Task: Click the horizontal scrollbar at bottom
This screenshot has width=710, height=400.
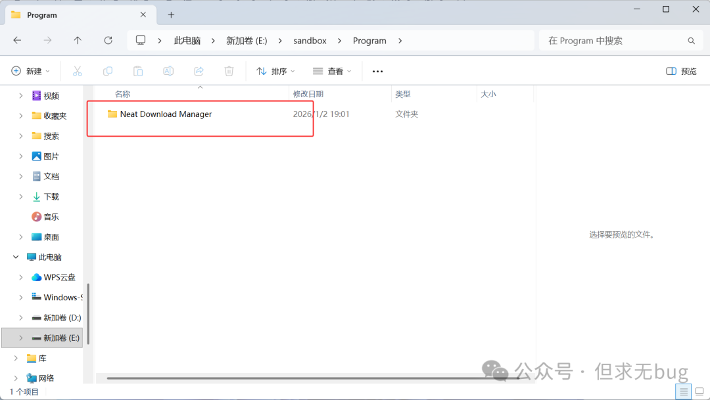Action: (296, 378)
